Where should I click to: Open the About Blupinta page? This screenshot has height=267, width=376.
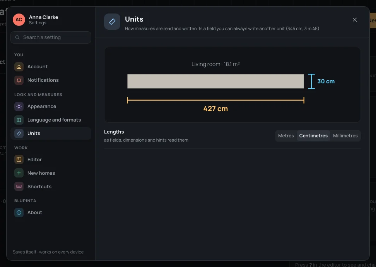click(51, 213)
